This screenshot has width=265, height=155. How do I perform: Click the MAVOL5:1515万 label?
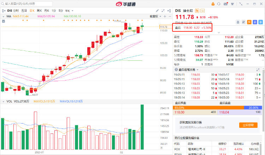44,101
